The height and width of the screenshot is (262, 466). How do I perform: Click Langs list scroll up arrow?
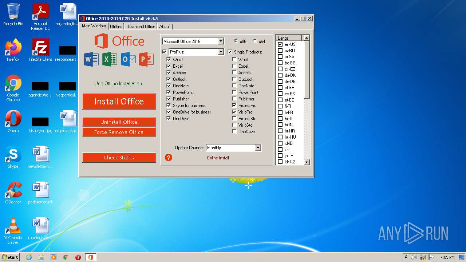(307, 38)
